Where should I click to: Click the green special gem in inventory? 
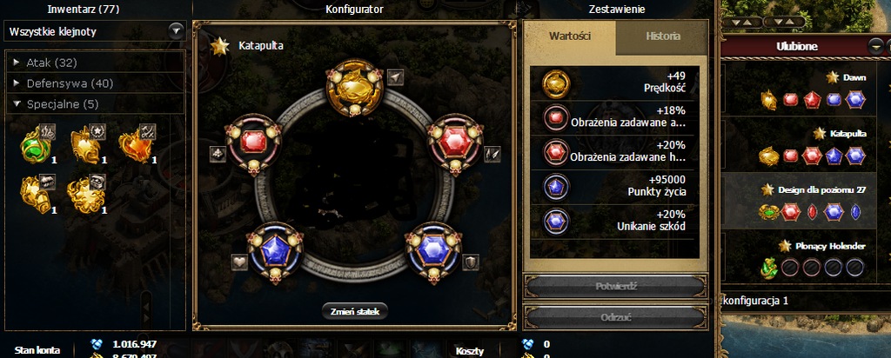coord(37,144)
